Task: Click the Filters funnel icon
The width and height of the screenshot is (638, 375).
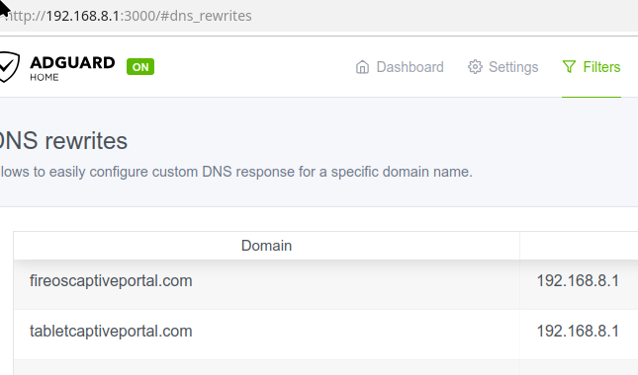Action: [x=569, y=67]
